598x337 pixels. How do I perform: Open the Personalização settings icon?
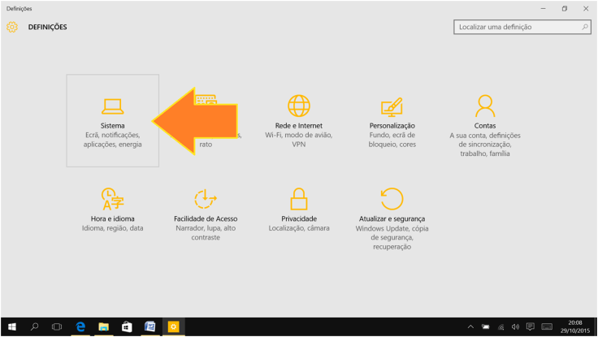(392, 106)
